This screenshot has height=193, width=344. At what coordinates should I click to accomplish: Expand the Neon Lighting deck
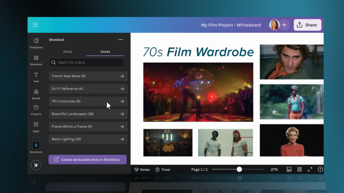(88, 139)
